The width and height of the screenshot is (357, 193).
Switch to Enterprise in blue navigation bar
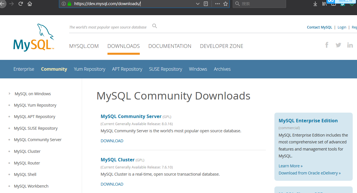24,69
